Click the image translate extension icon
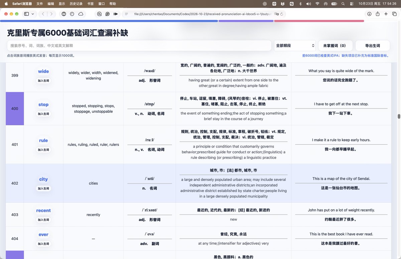401x259 pixels. 99,14
